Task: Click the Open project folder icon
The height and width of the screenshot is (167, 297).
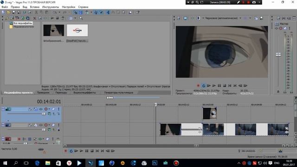Action: click(8, 13)
